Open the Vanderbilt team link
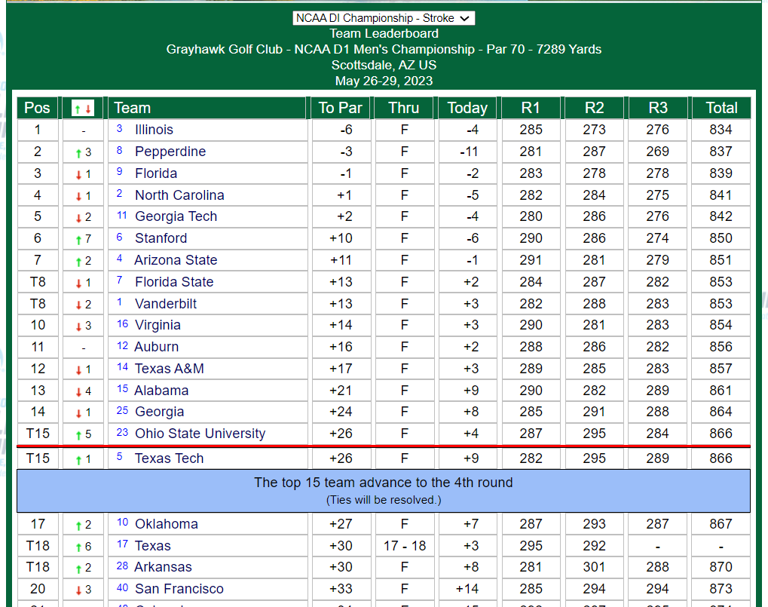The width and height of the screenshot is (768, 607). click(166, 304)
